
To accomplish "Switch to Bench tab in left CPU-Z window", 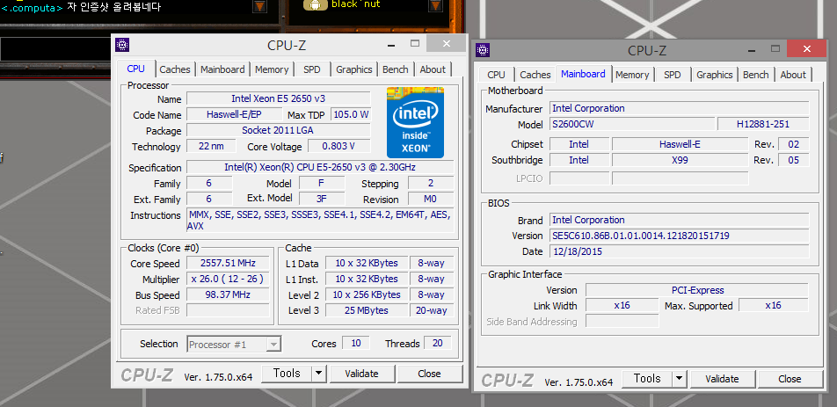I will coord(396,69).
